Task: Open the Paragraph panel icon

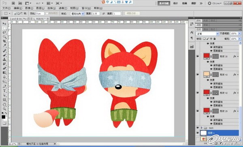Action: (x=192, y=38)
